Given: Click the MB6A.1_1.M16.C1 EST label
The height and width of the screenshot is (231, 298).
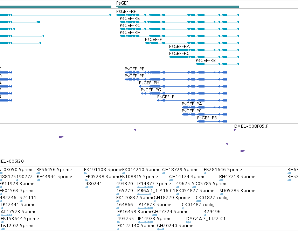Looking at the screenshot, I should [156, 191].
